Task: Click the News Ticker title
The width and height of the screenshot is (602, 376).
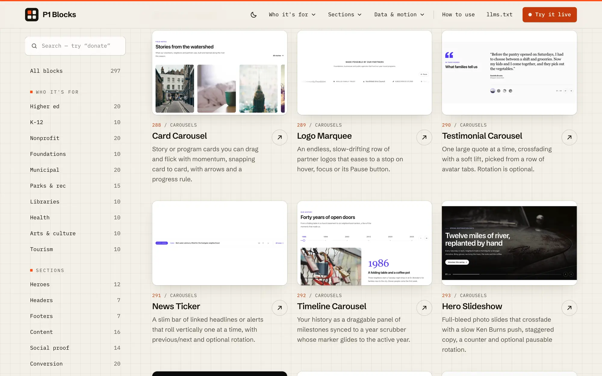Action: pos(176,306)
